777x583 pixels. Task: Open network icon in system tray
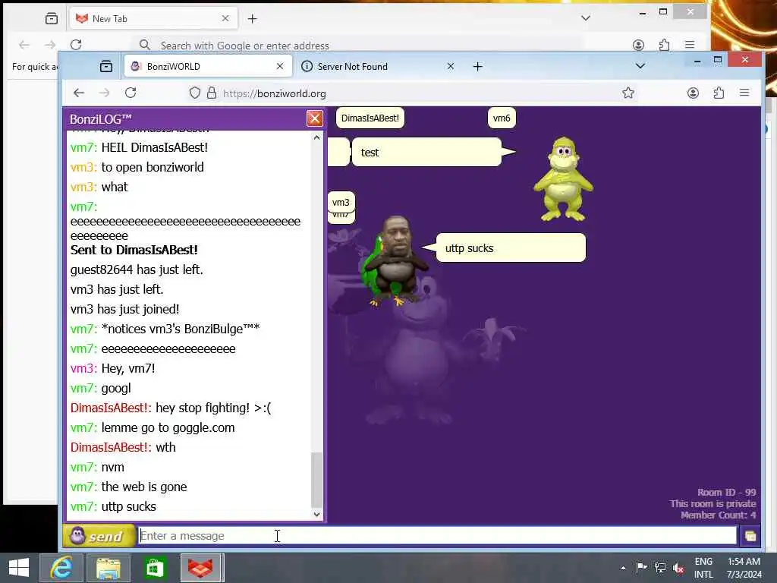659,568
